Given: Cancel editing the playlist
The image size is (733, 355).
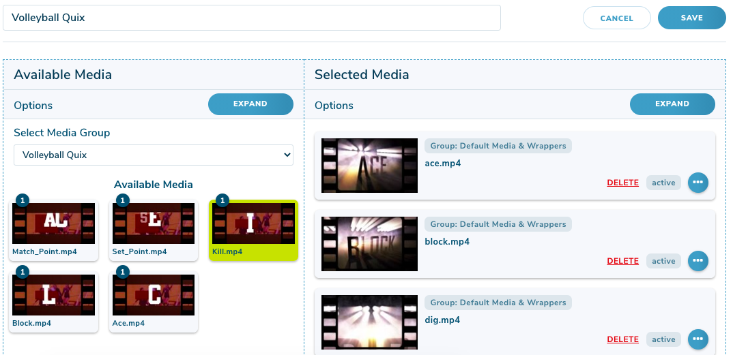Looking at the screenshot, I should [x=616, y=18].
